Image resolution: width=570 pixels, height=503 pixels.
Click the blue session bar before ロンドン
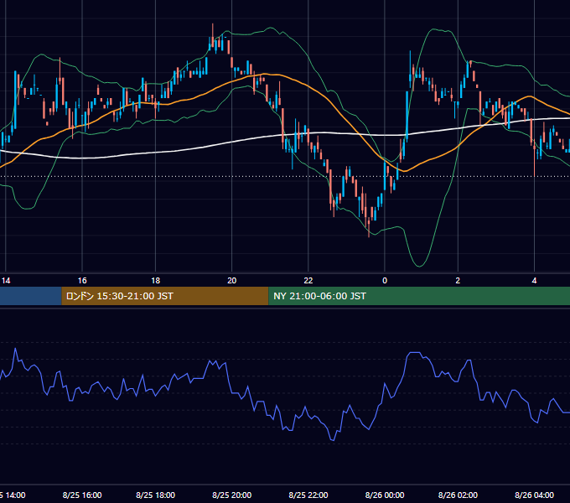click(31, 296)
